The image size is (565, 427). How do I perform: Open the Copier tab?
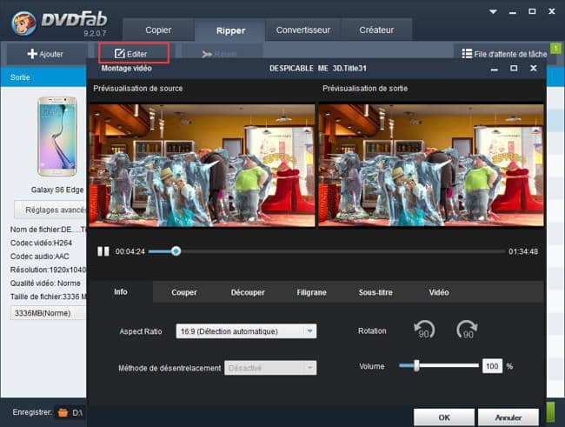pyautogui.click(x=158, y=30)
